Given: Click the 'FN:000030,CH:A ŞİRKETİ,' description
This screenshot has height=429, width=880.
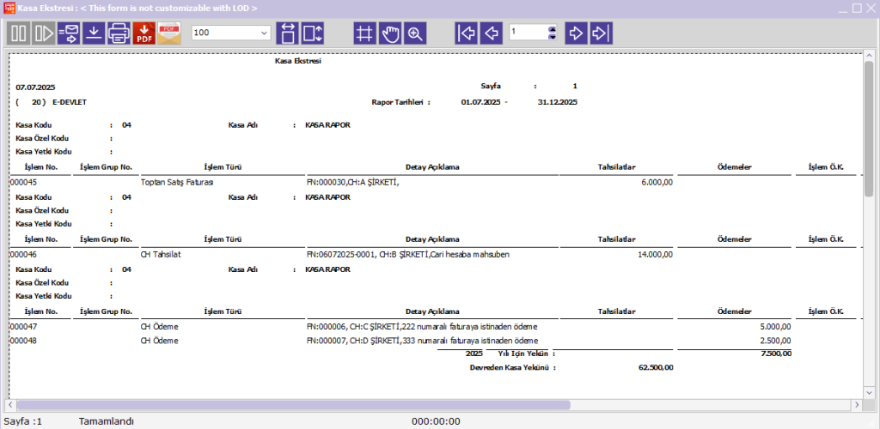Looking at the screenshot, I should pos(352,182).
